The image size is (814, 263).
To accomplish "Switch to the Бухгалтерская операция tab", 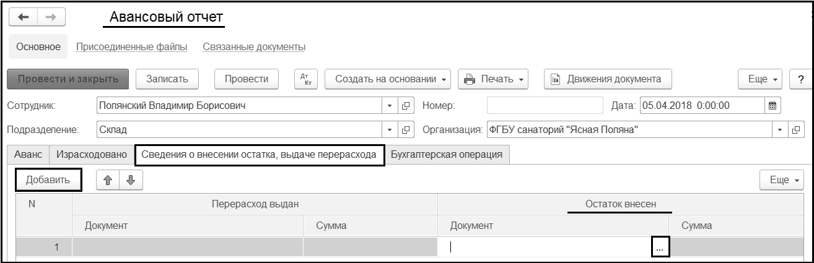I will 447,154.
